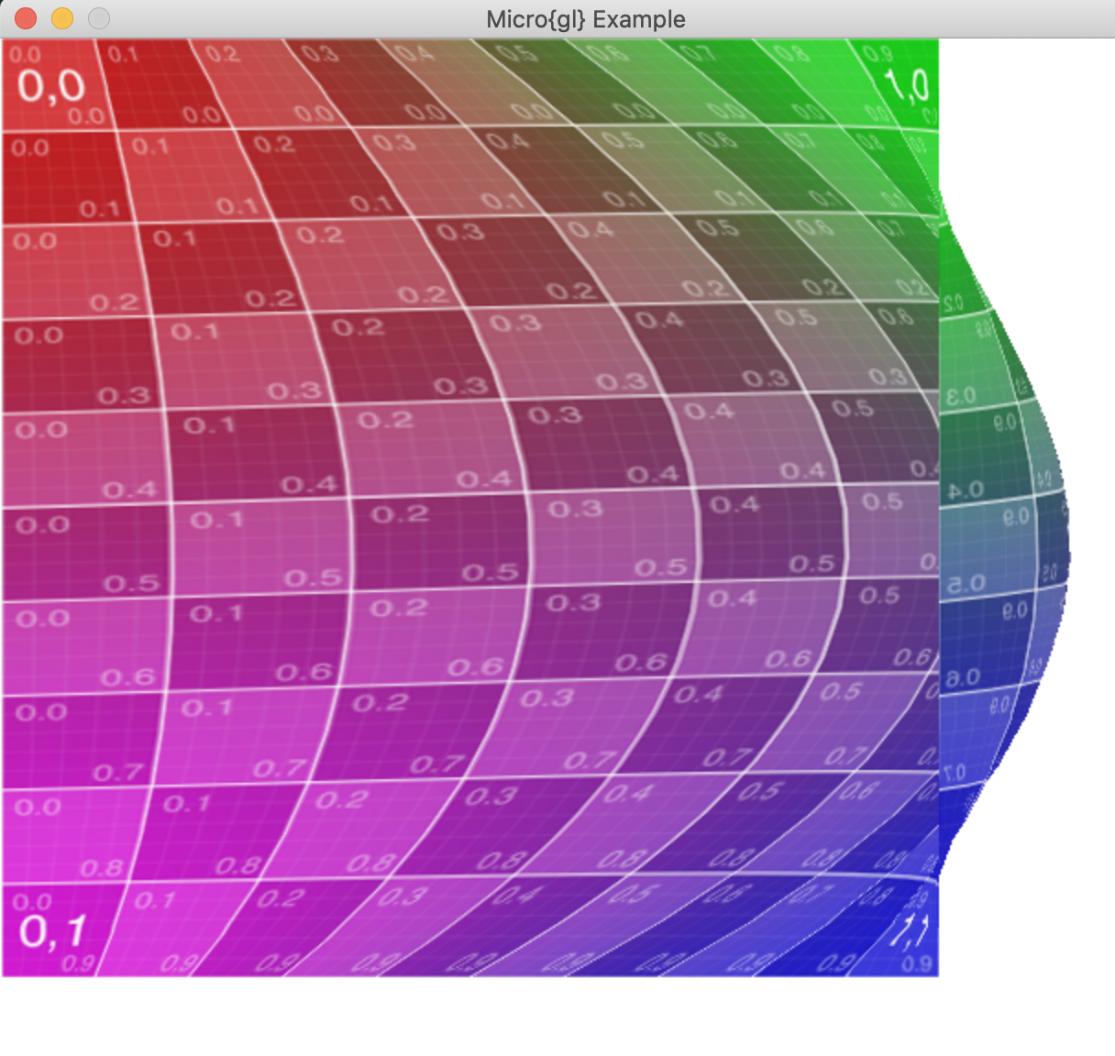Click the large 1,0 corner label
The width and height of the screenshot is (1115, 1056).
907,86
